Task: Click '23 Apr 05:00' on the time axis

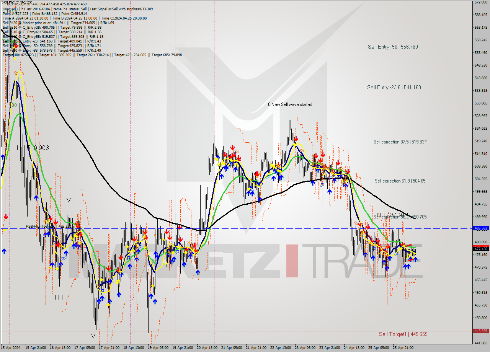Action: tap(306, 348)
